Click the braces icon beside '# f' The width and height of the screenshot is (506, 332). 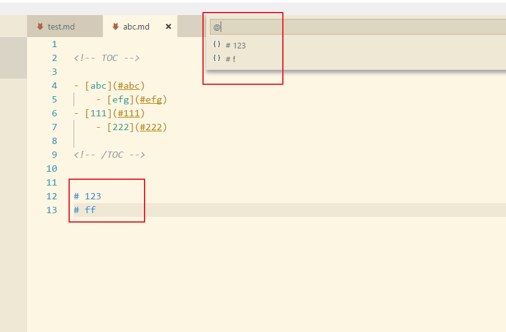(217, 58)
